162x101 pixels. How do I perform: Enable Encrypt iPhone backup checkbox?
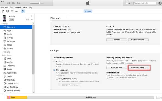pos(57,79)
